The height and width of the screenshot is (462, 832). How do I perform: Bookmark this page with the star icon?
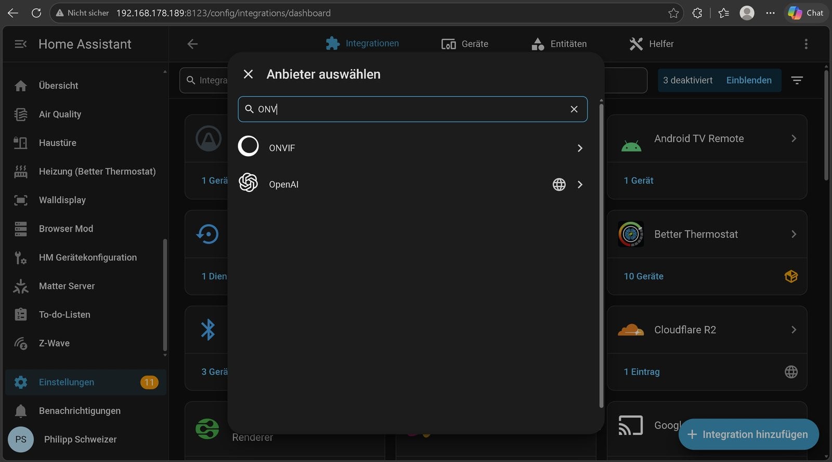[x=673, y=13]
